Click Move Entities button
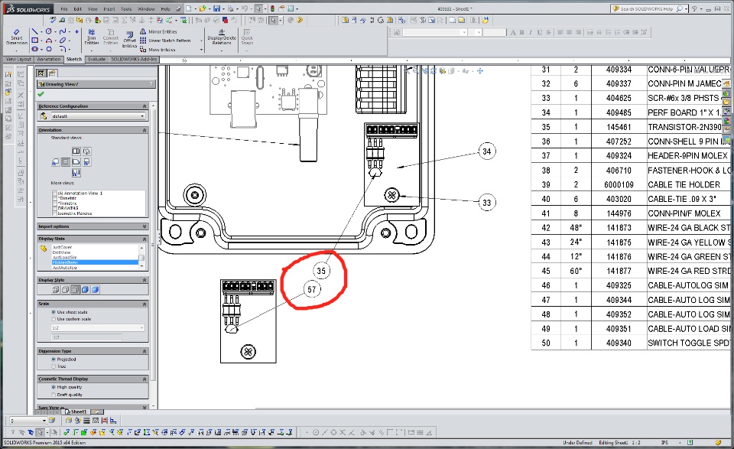 click(x=158, y=49)
